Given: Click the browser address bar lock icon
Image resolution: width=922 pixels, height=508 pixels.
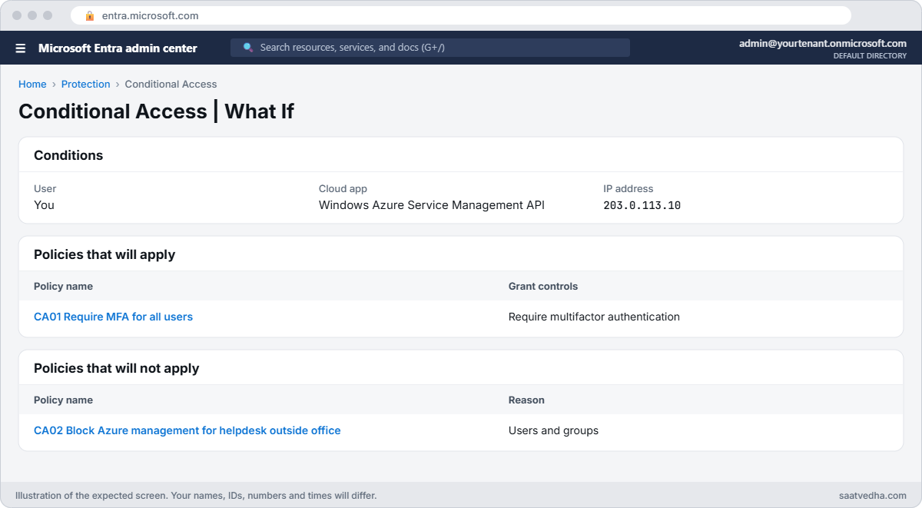Looking at the screenshot, I should pos(90,15).
